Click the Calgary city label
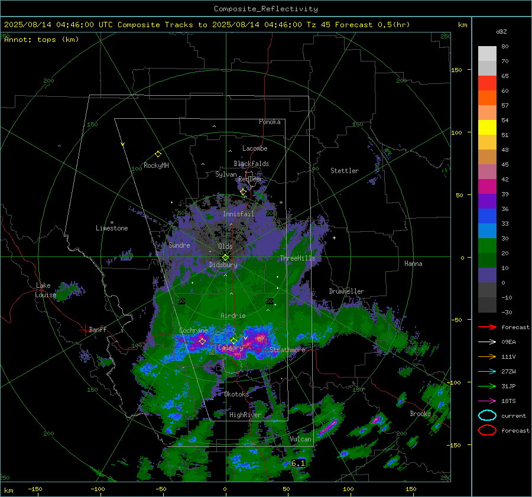This screenshot has width=532, height=497. coord(231,347)
